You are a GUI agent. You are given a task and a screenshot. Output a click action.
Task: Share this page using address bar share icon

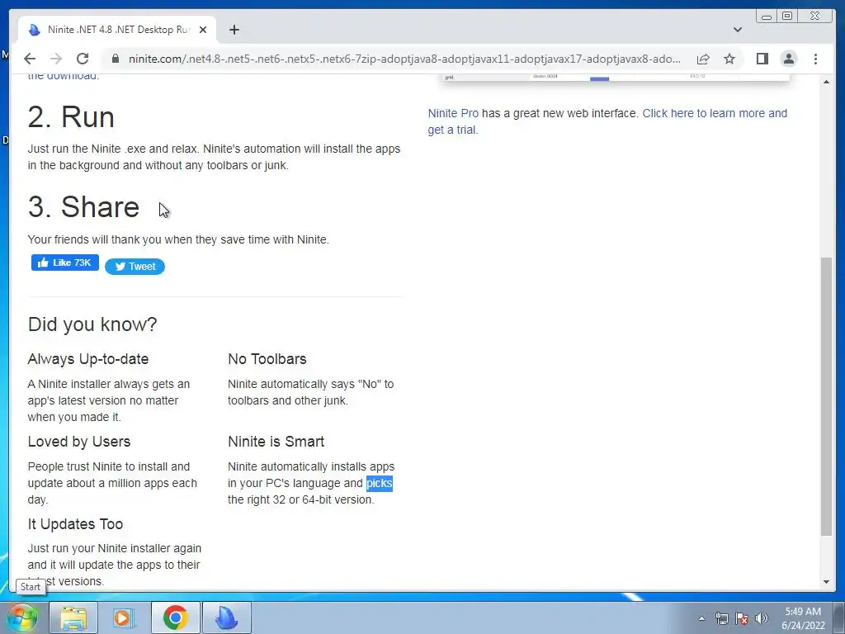(x=703, y=59)
